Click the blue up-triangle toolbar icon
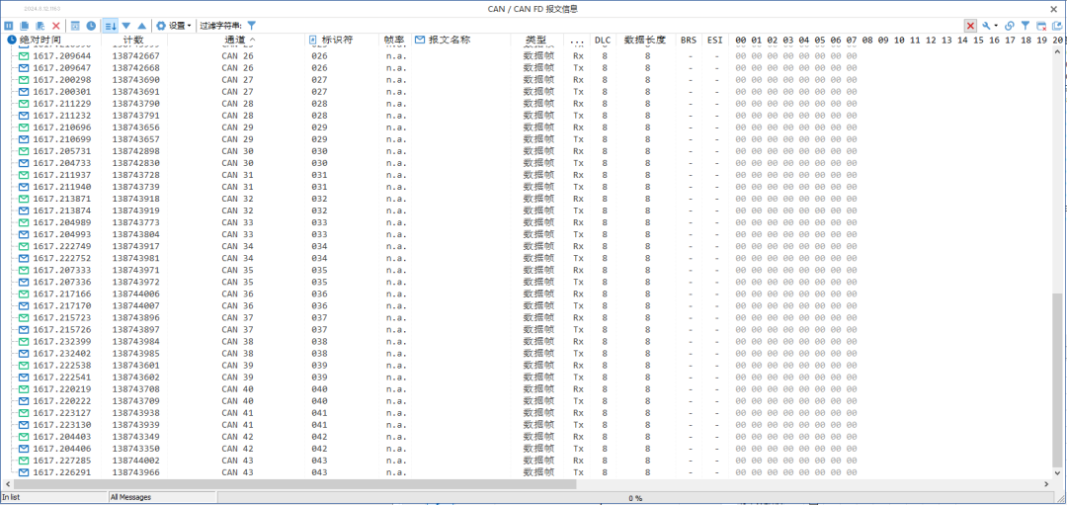 (x=141, y=25)
